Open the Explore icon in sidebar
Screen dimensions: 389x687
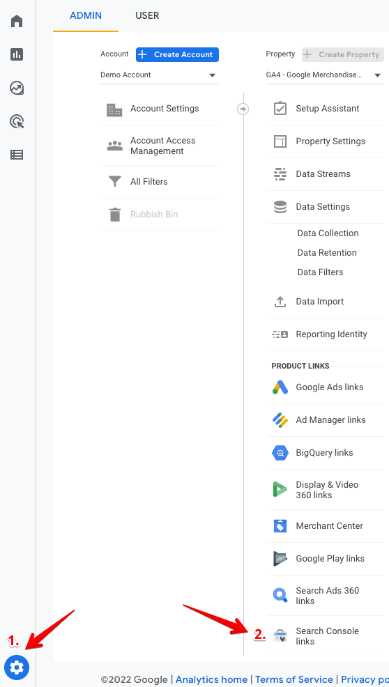click(x=17, y=88)
